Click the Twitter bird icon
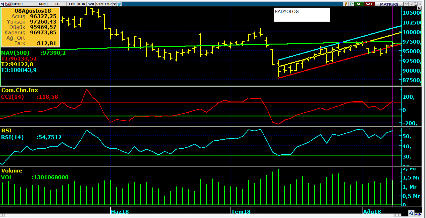Viewport: 426px width, 218px height. (x=119, y=4)
